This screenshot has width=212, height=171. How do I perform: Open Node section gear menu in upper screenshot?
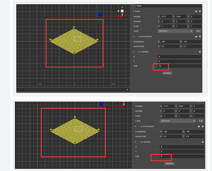[x=200, y=11]
